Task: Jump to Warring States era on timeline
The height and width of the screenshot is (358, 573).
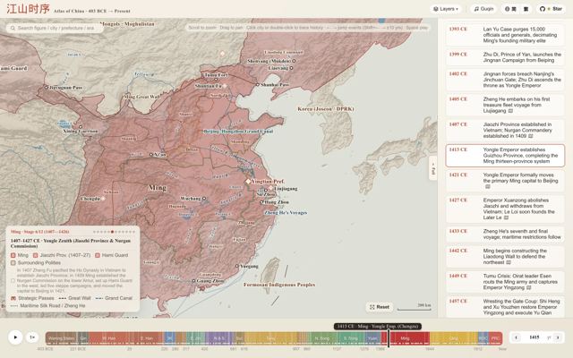Action: tap(62, 338)
